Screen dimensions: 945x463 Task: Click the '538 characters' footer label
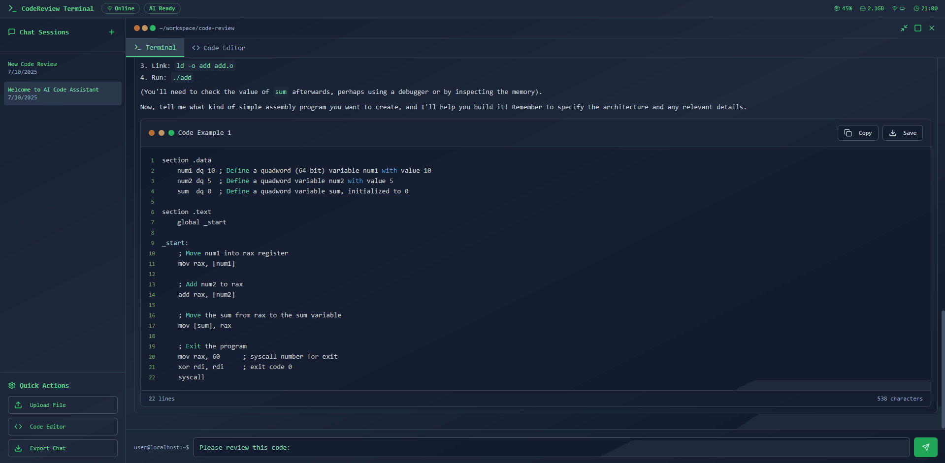click(900, 399)
